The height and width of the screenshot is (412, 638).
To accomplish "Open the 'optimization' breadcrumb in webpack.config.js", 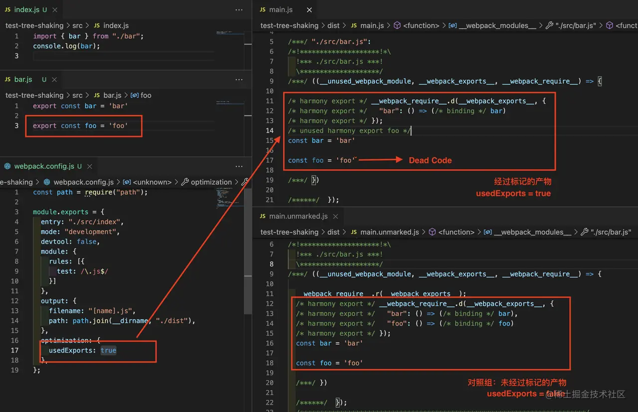I will [211, 182].
